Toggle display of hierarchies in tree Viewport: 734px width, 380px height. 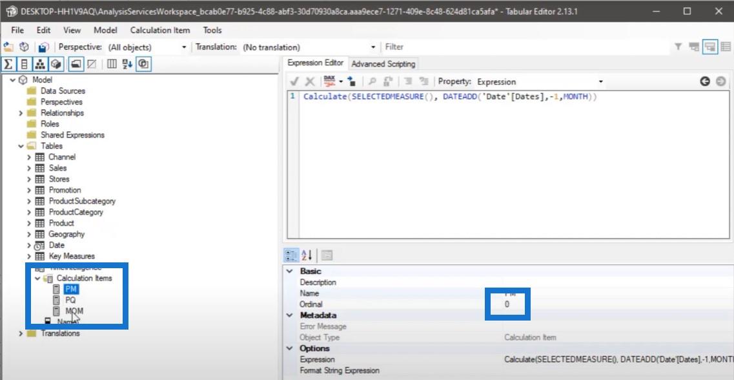click(40, 64)
